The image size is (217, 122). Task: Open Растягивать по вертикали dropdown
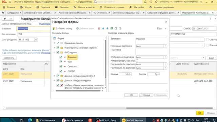pyautogui.click(x=165, y=68)
